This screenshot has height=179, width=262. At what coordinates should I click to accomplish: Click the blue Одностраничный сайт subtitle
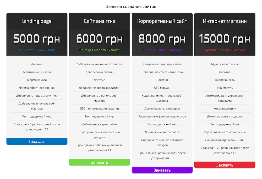point(37,50)
